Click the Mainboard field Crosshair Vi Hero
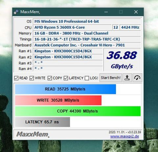The image size is (158, 152). (x=87, y=45)
